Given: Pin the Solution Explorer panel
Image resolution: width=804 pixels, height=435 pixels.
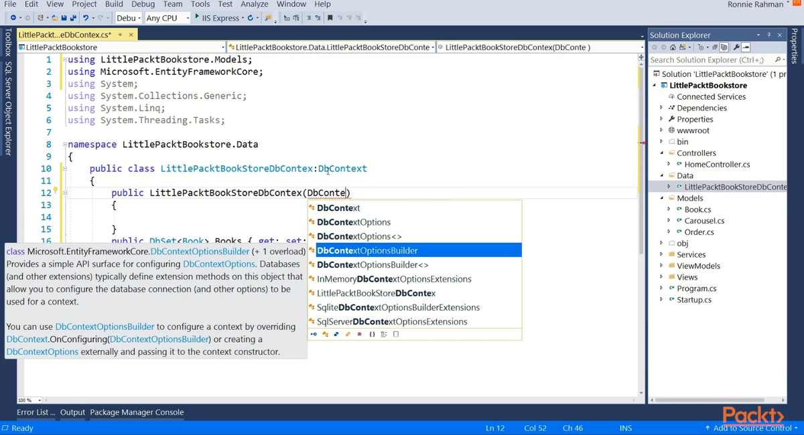Looking at the screenshot, I should click(768, 35).
